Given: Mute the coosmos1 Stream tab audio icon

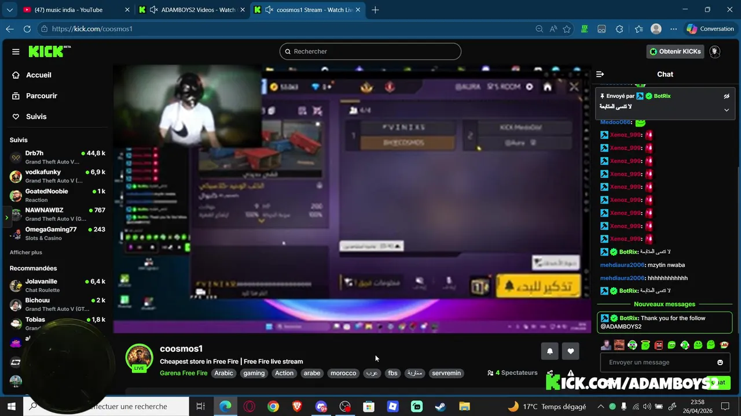Looking at the screenshot, I should tap(269, 10).
